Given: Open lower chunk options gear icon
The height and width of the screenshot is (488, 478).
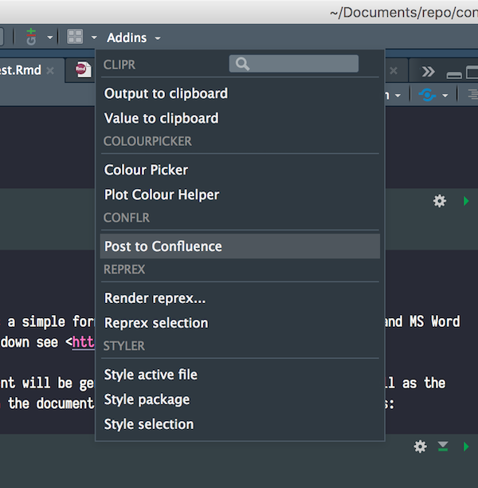Looking at the screenshot, I should point(420,447).
